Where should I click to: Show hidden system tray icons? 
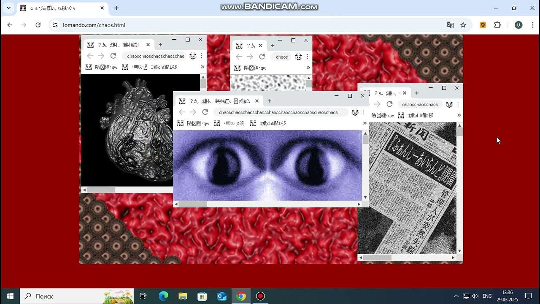(456, 296)
